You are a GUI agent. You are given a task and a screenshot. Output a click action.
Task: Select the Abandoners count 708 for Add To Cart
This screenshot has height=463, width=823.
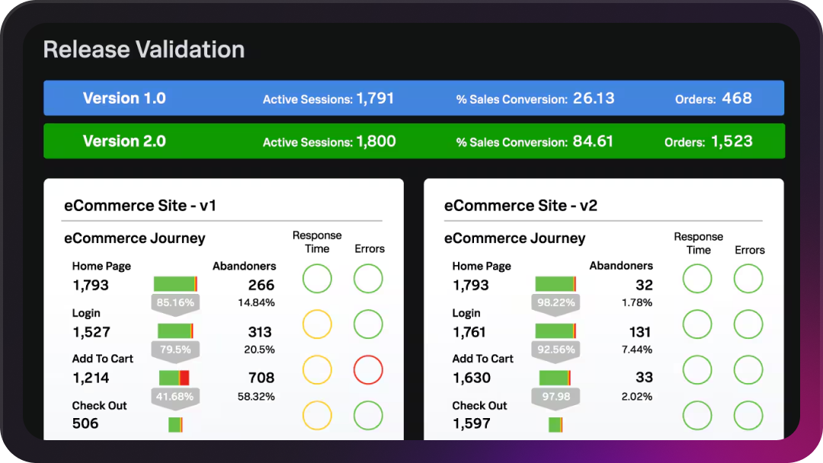pos(262,378)
